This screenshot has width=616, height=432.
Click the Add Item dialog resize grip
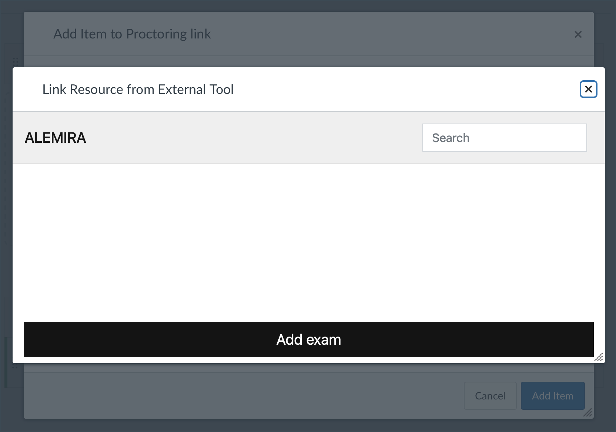(x=587, y=412)
